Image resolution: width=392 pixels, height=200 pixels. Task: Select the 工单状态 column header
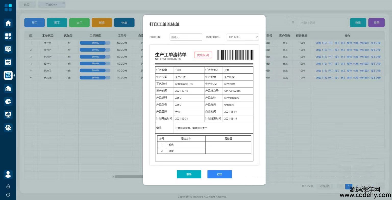[48, 36]
